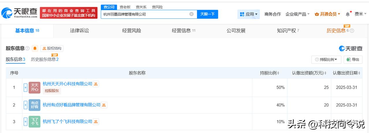Open the 基本信息 tab

click(x=27, y=31)
